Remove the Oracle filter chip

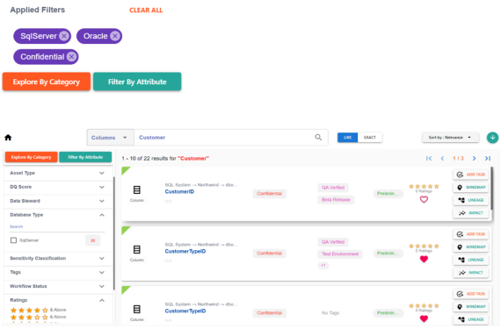(x=115, y=36)
